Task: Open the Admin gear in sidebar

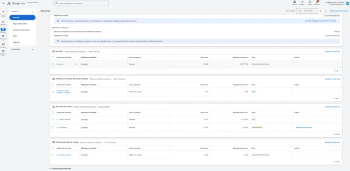Action: [3, 52]
